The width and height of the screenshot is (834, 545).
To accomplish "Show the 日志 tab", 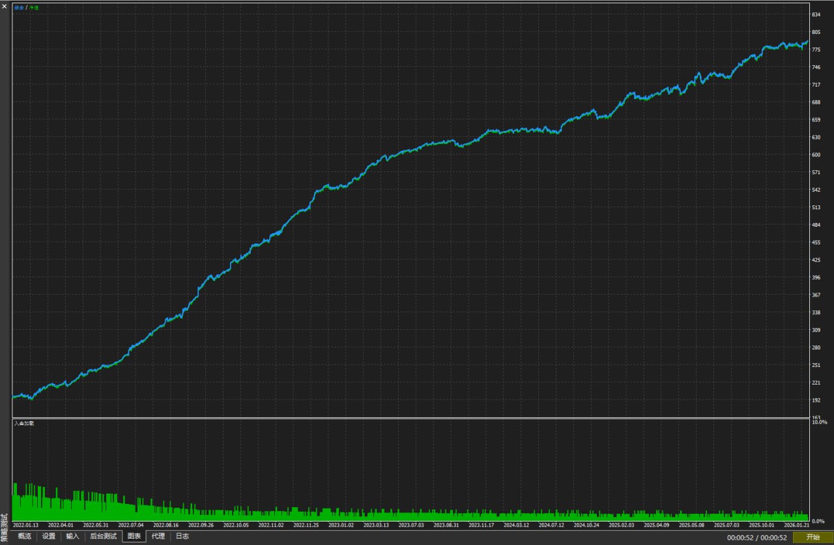I will click(x=182, y=537).
